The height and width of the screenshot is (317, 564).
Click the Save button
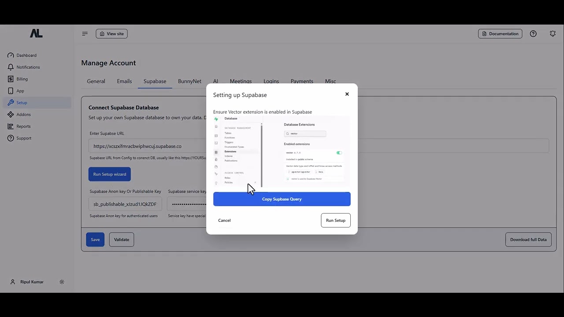tap(95, 240)
